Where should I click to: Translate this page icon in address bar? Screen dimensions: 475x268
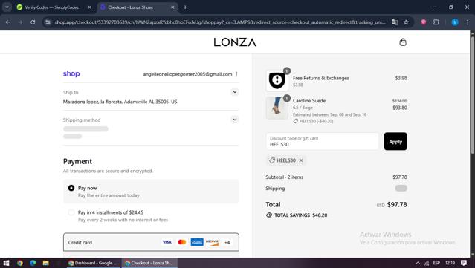395,22
